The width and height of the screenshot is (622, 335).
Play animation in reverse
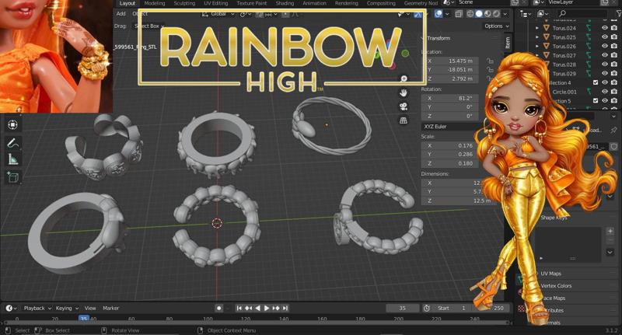tap(257, 308)
